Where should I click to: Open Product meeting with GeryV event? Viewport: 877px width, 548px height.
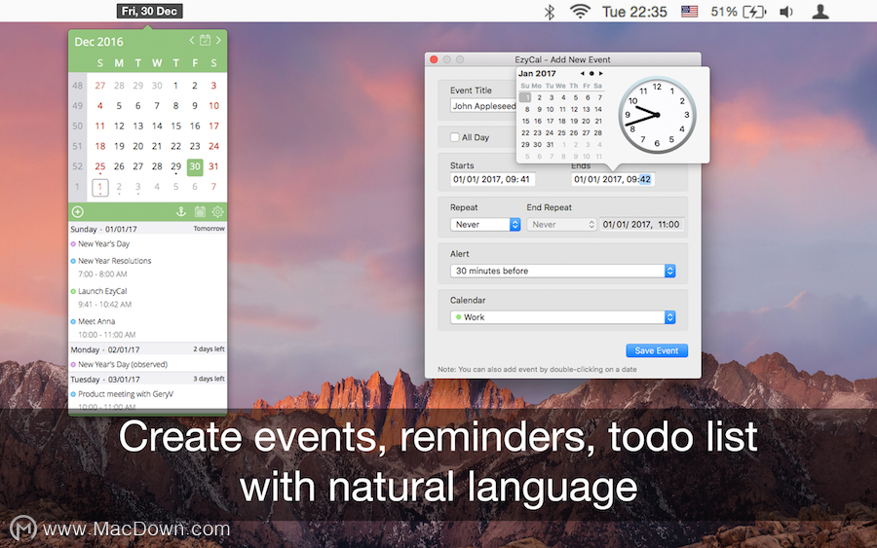point(126,394)
